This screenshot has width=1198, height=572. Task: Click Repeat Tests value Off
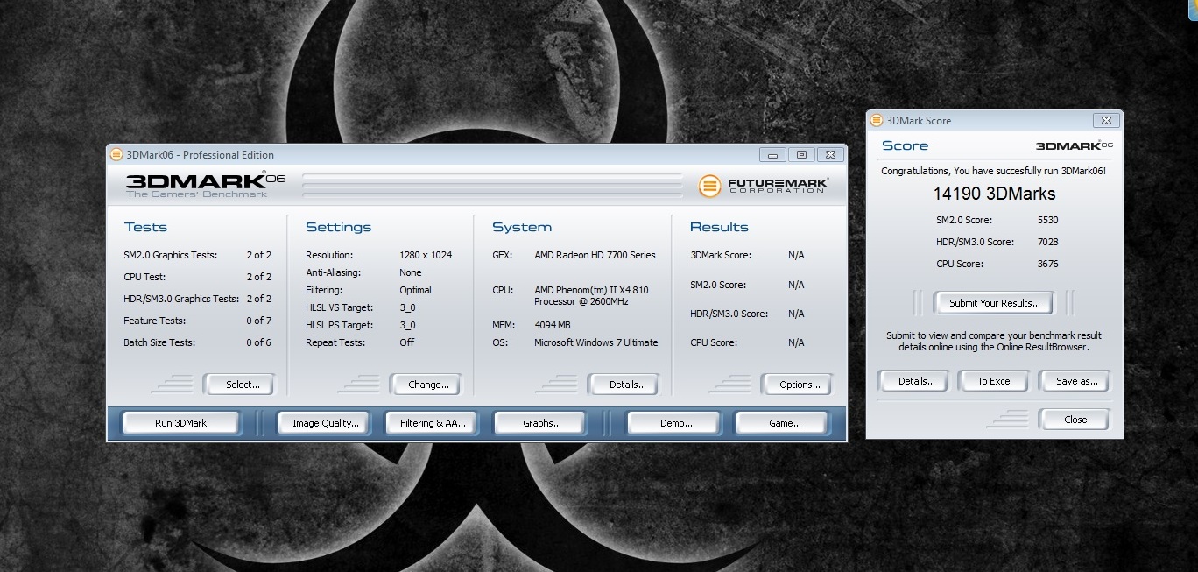407,342
